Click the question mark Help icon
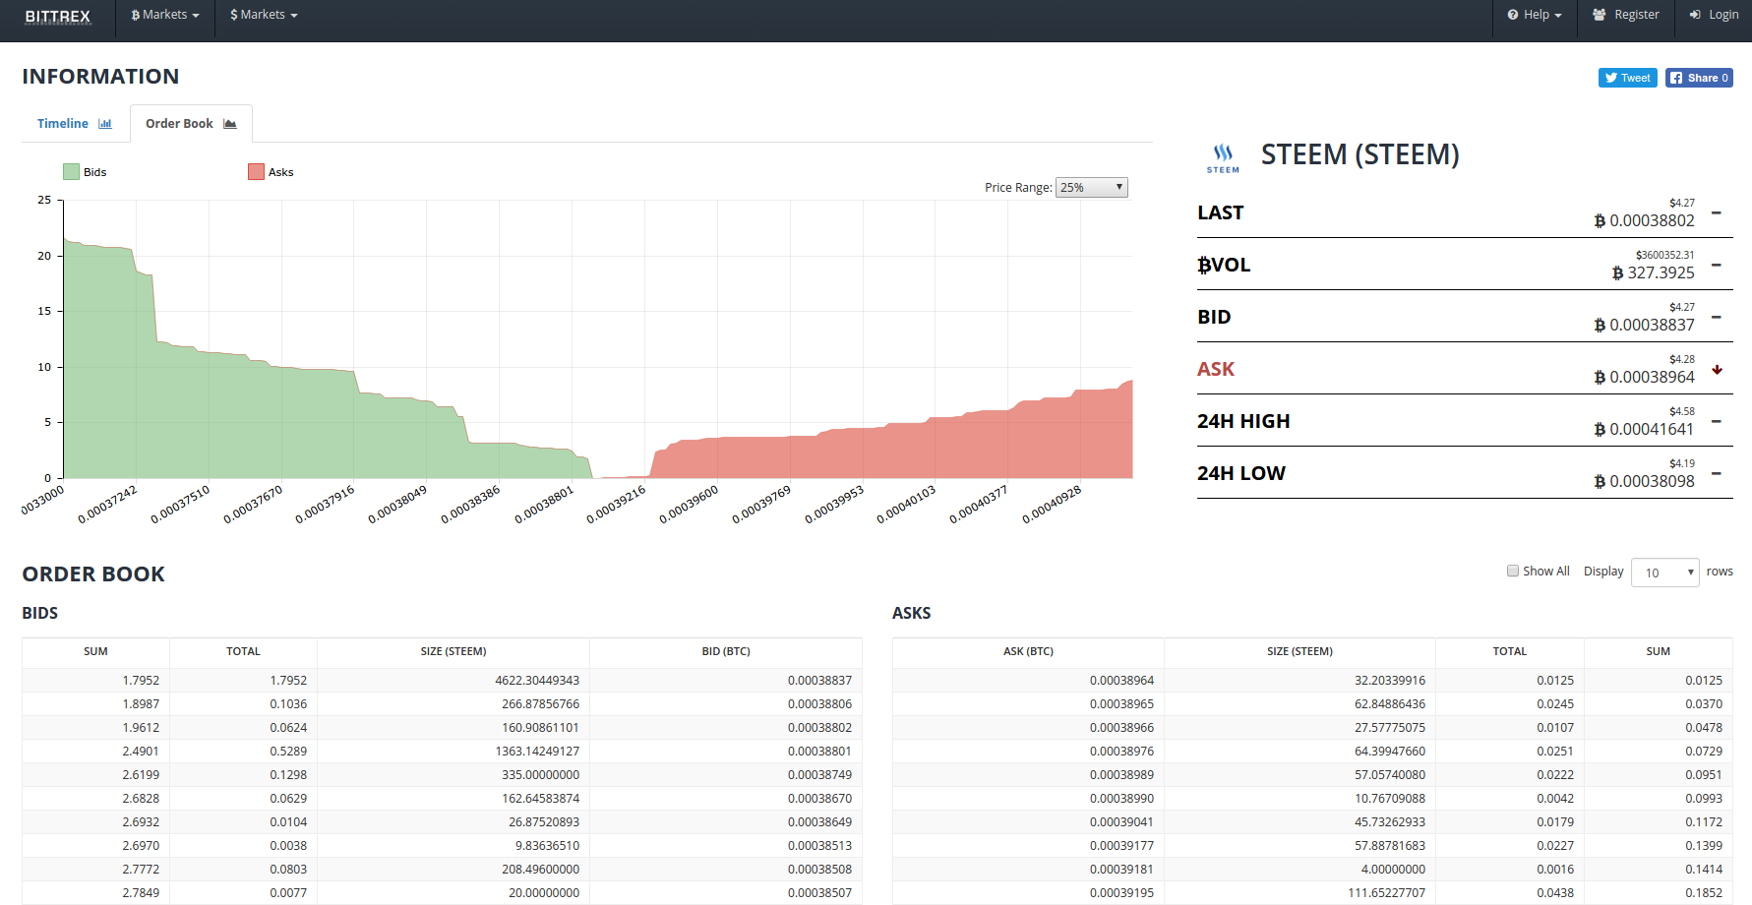Viewport: 1752px width, 905px height. coord(1513,15)
